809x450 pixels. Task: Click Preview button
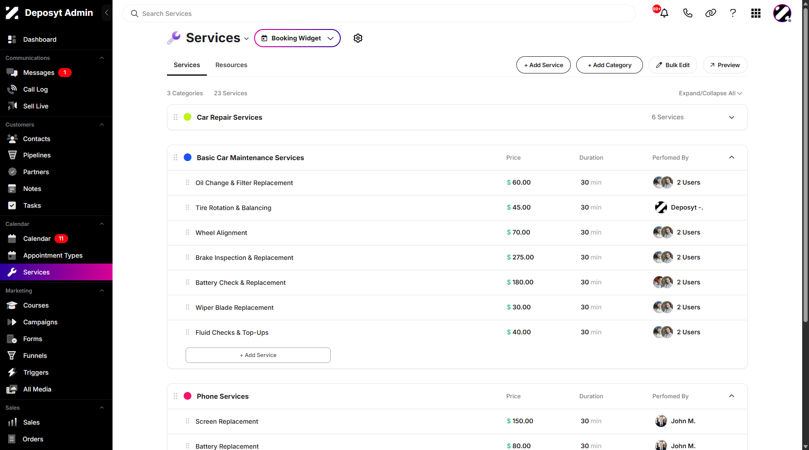pos(725,65)
